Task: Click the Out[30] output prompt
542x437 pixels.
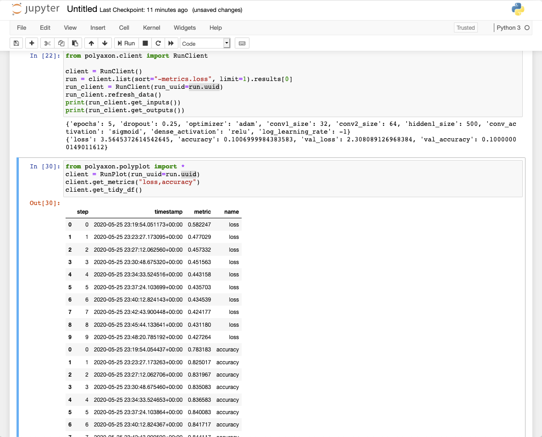Action: [45, 203]
